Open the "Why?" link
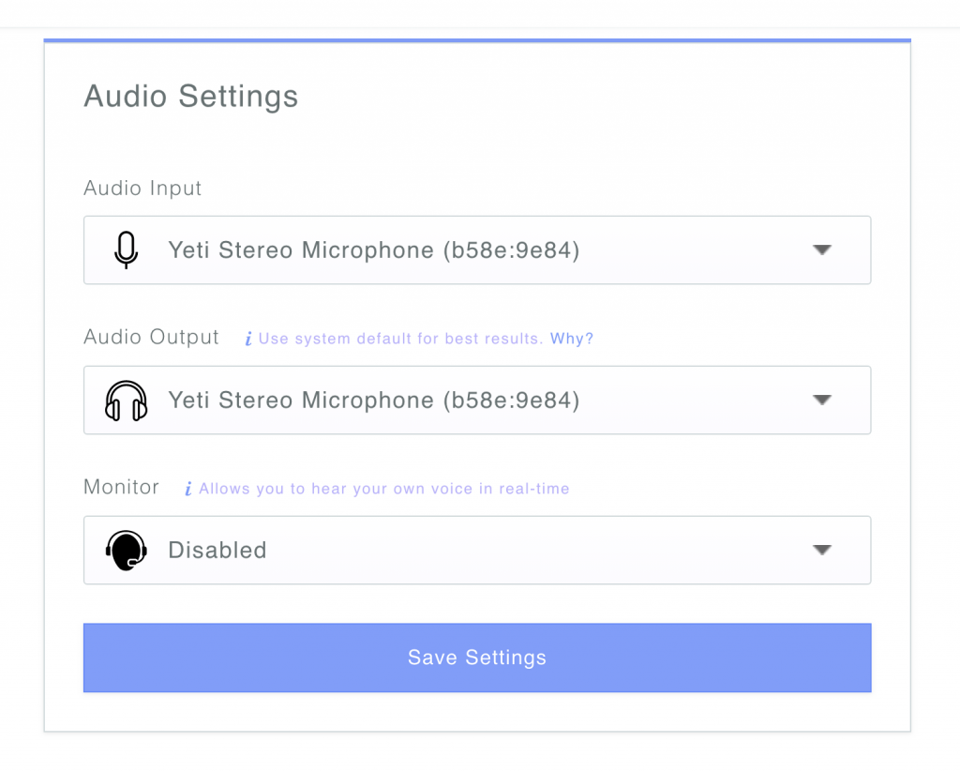This screenshot has width=960, height=772. 571,339
